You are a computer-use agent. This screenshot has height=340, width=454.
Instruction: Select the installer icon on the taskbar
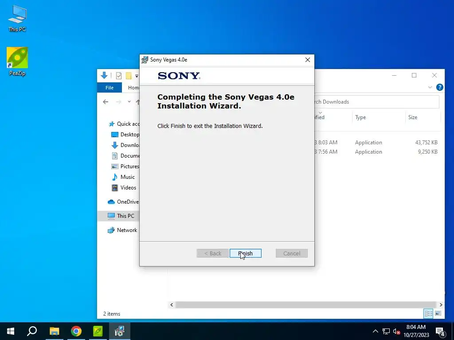click(120, 331)
